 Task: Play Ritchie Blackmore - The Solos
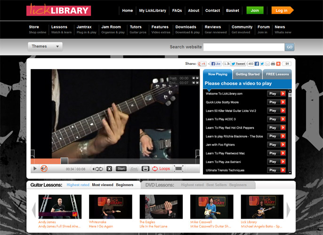pyautogui.click(x=276, y=136)
